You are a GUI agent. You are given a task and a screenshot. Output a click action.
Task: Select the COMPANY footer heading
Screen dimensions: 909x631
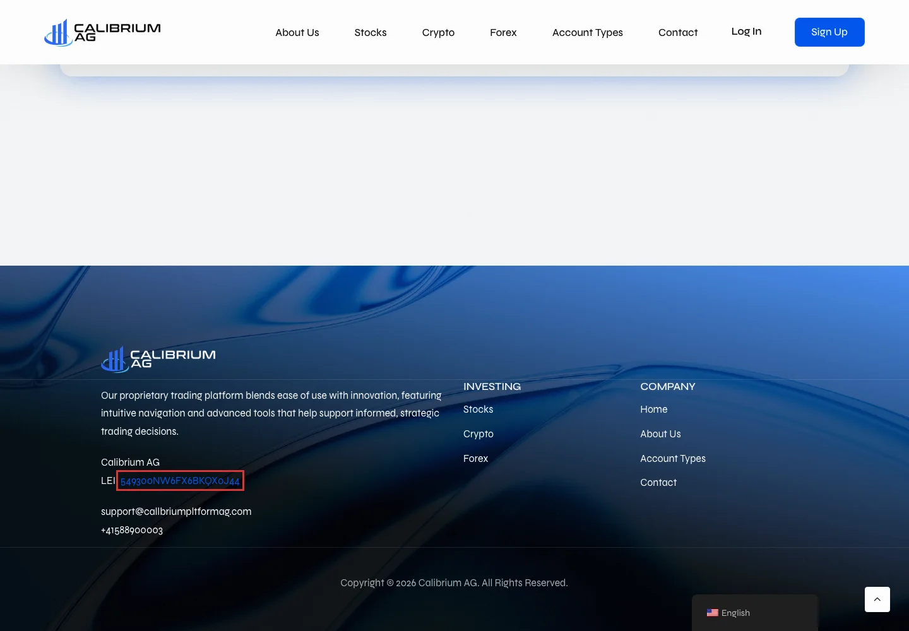point(668,387)
